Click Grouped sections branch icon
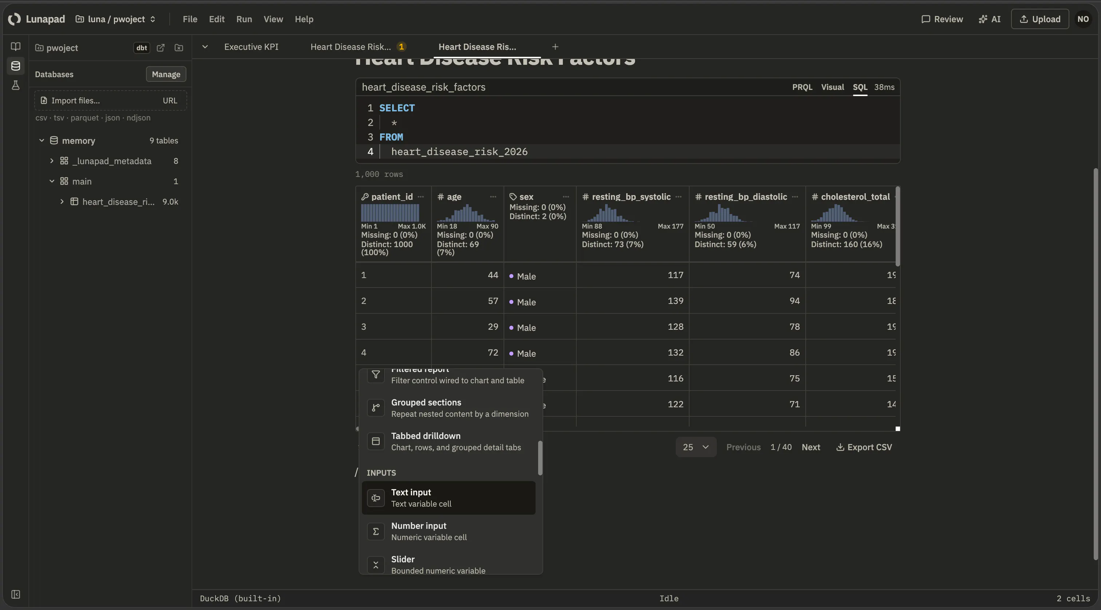Image resolution: width=1101 pixels, height=610 pixels. pyautogui.click(x=375, y=408)
